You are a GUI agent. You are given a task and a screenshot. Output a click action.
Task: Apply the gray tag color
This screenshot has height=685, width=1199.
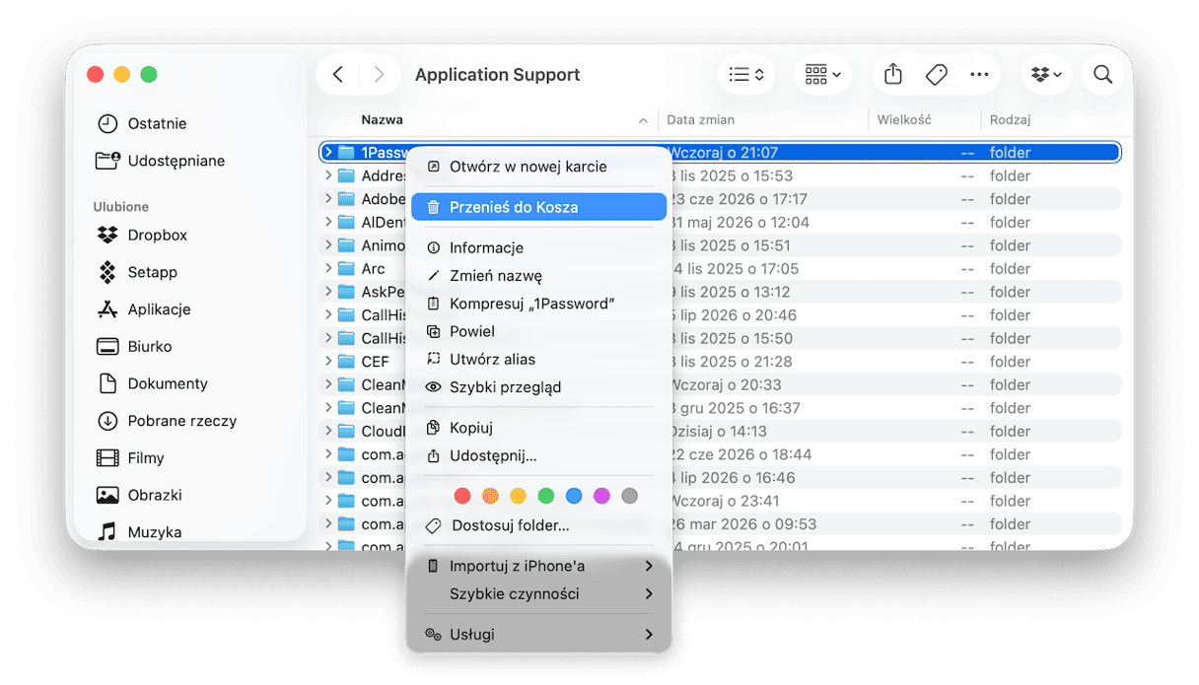pyautogui.click(x=630, y=496)
